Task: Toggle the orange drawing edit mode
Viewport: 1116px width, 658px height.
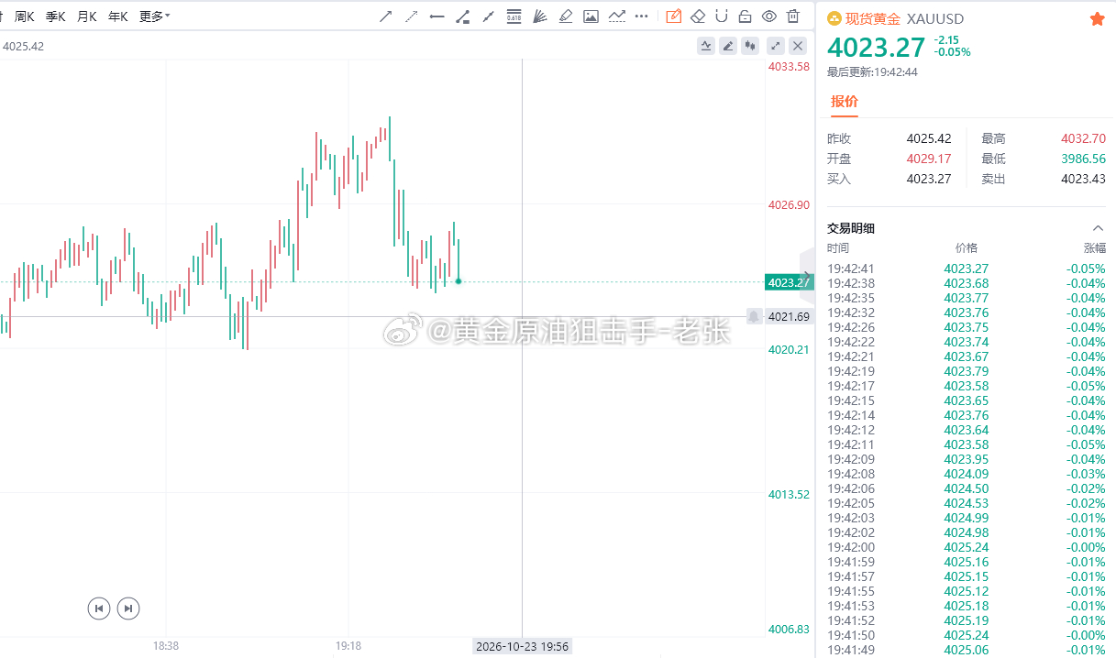Action: 674,16
